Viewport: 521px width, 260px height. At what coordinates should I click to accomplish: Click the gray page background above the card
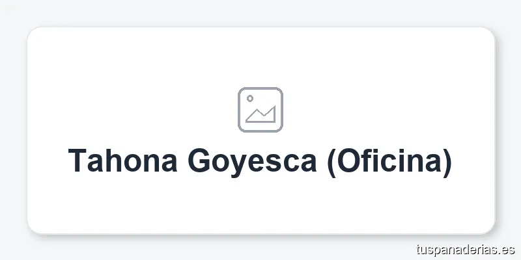point(260,13)
